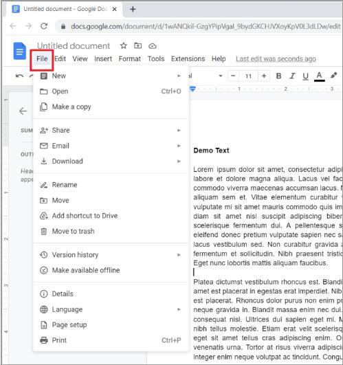Screen dimensions: 343x365
Task: Open the Edit menu
Action: point(60,58)
